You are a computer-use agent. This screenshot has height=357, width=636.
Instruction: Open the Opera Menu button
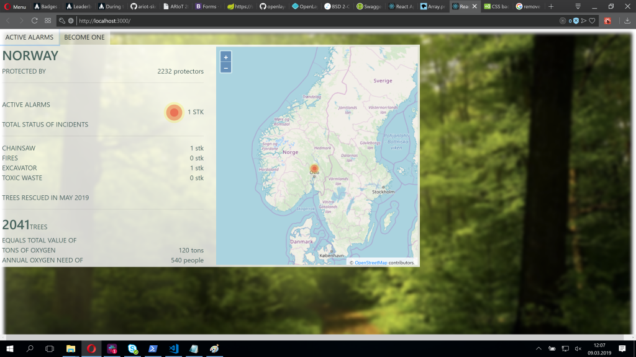pos(15,6)
